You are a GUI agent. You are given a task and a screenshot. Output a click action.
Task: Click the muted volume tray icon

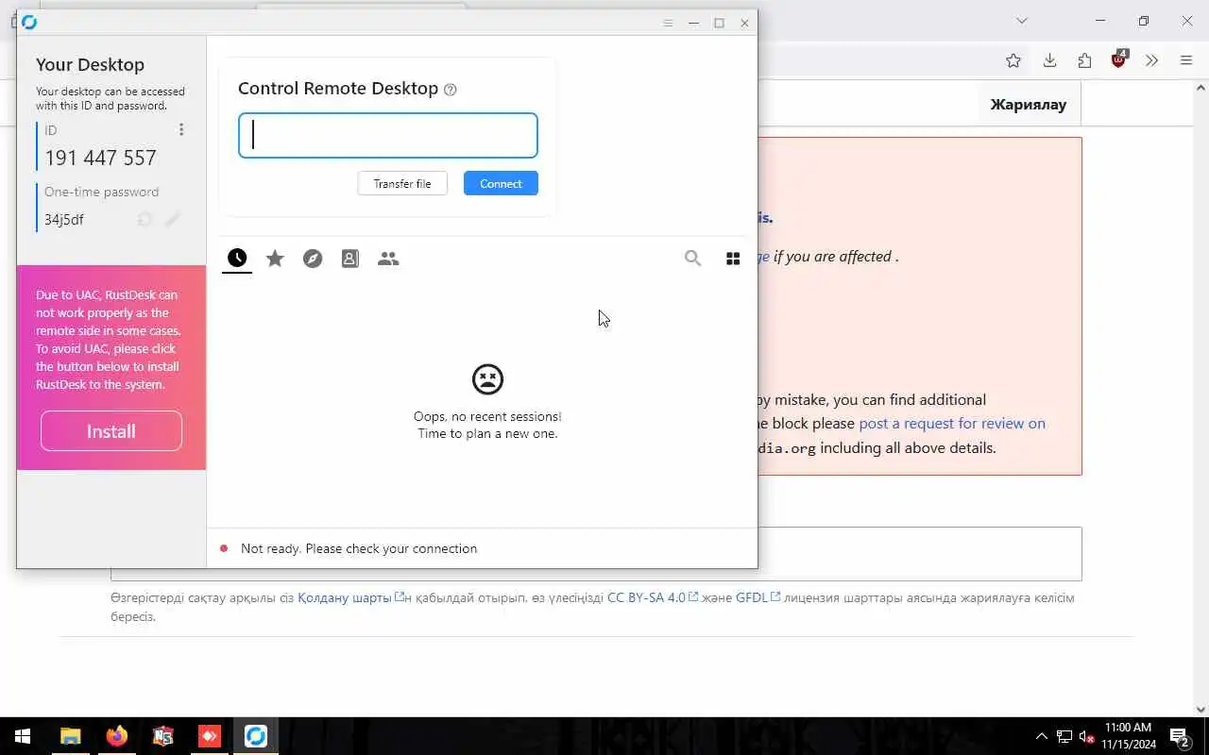point(1087,736)
